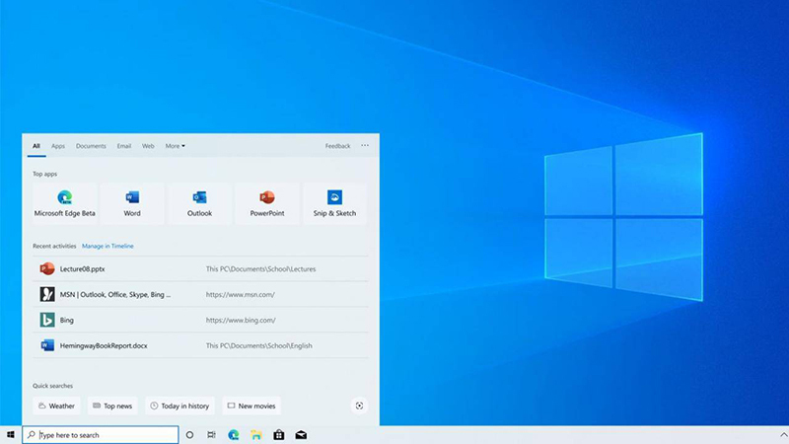Open HemingwayBookReport.docx recent document

(200, 345)
